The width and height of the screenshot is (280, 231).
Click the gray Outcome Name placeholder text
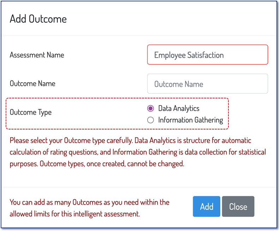tap(179, 84)
